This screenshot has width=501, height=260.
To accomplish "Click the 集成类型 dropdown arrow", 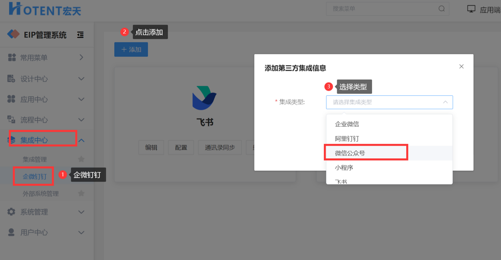I will click(445, 102).
